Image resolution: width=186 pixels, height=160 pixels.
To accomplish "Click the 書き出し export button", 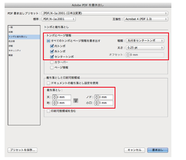I will click(158, 150).
